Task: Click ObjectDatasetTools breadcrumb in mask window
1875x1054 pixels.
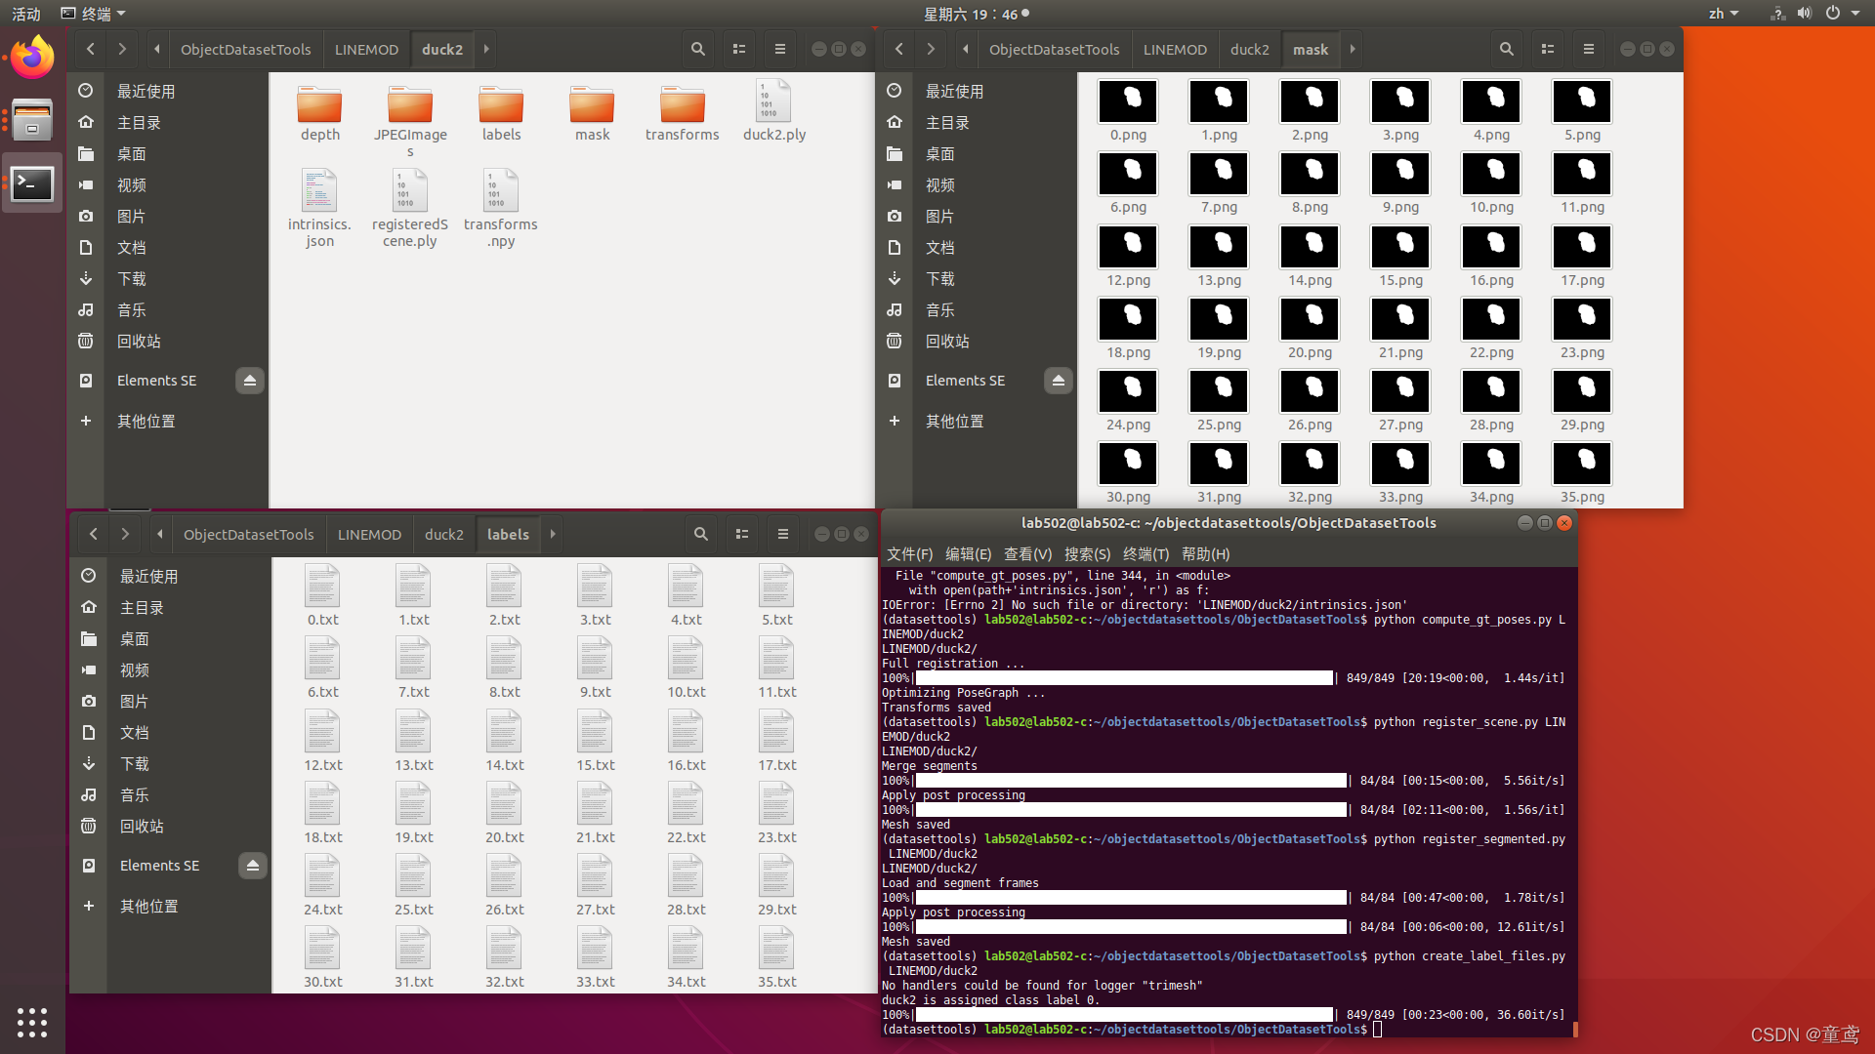Action: (1054, 49)
